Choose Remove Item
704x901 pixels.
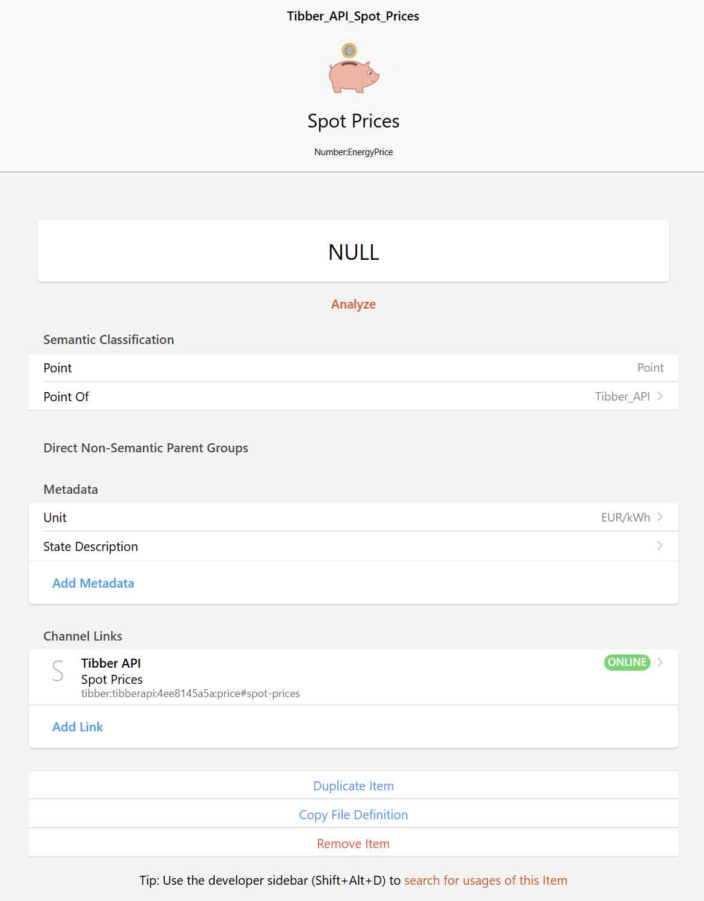click(354, 843)
